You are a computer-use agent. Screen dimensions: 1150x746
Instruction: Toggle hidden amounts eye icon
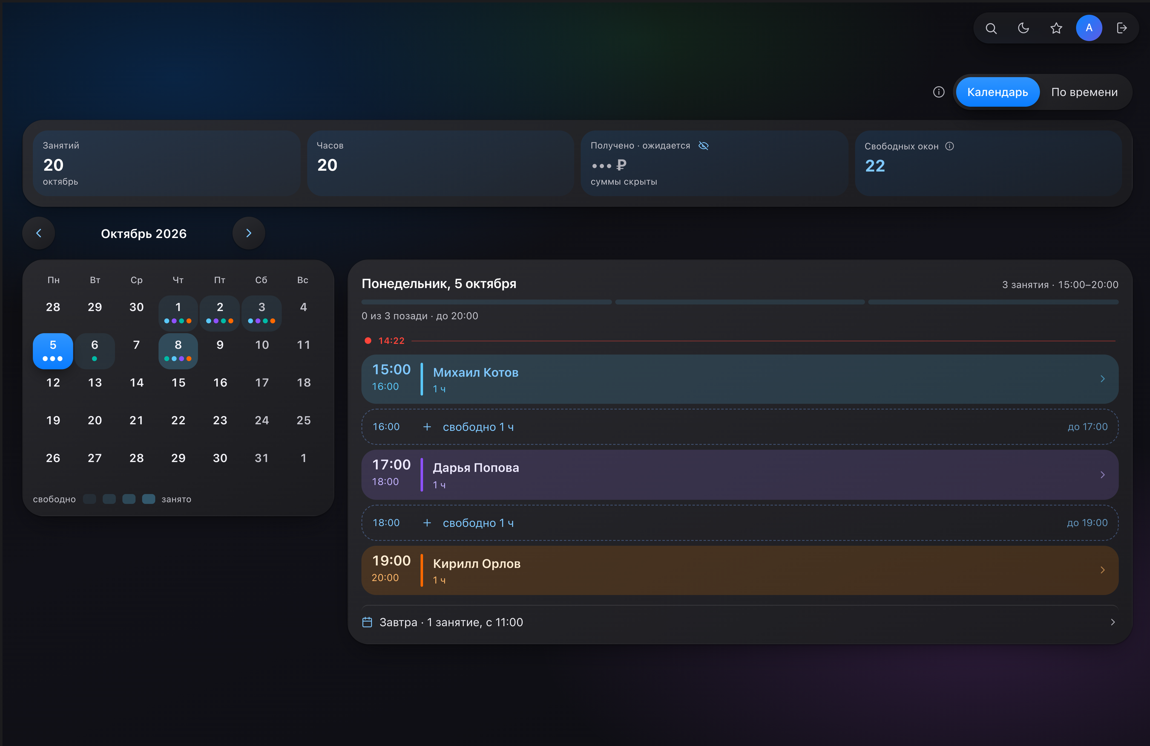(703, 145)
